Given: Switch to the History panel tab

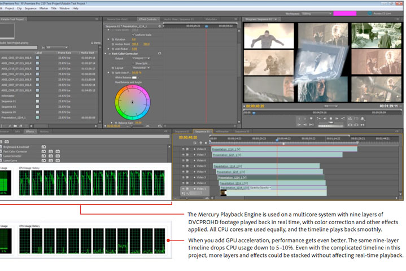Looking at the screenshot, I should coord(44,132).
